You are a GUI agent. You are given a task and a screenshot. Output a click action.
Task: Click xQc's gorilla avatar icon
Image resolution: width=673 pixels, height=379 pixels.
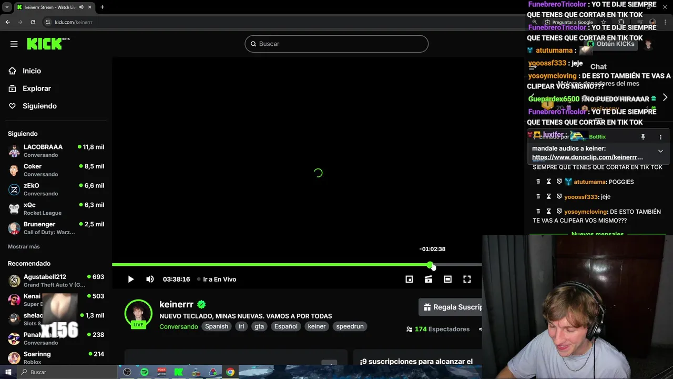click(14, 209)
